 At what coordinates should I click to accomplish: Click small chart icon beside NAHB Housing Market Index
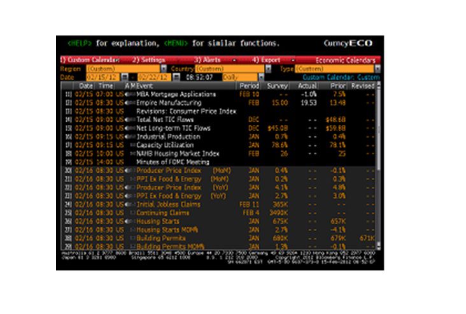[x=133, y=153]
